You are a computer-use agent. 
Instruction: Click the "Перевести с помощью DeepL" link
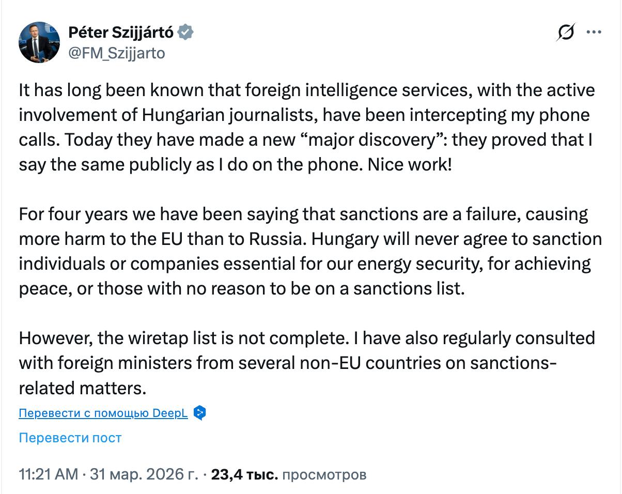(x=103, y=413)
